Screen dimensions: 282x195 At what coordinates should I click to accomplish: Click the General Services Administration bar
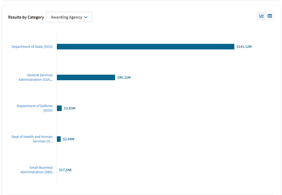tap(86, 77)
